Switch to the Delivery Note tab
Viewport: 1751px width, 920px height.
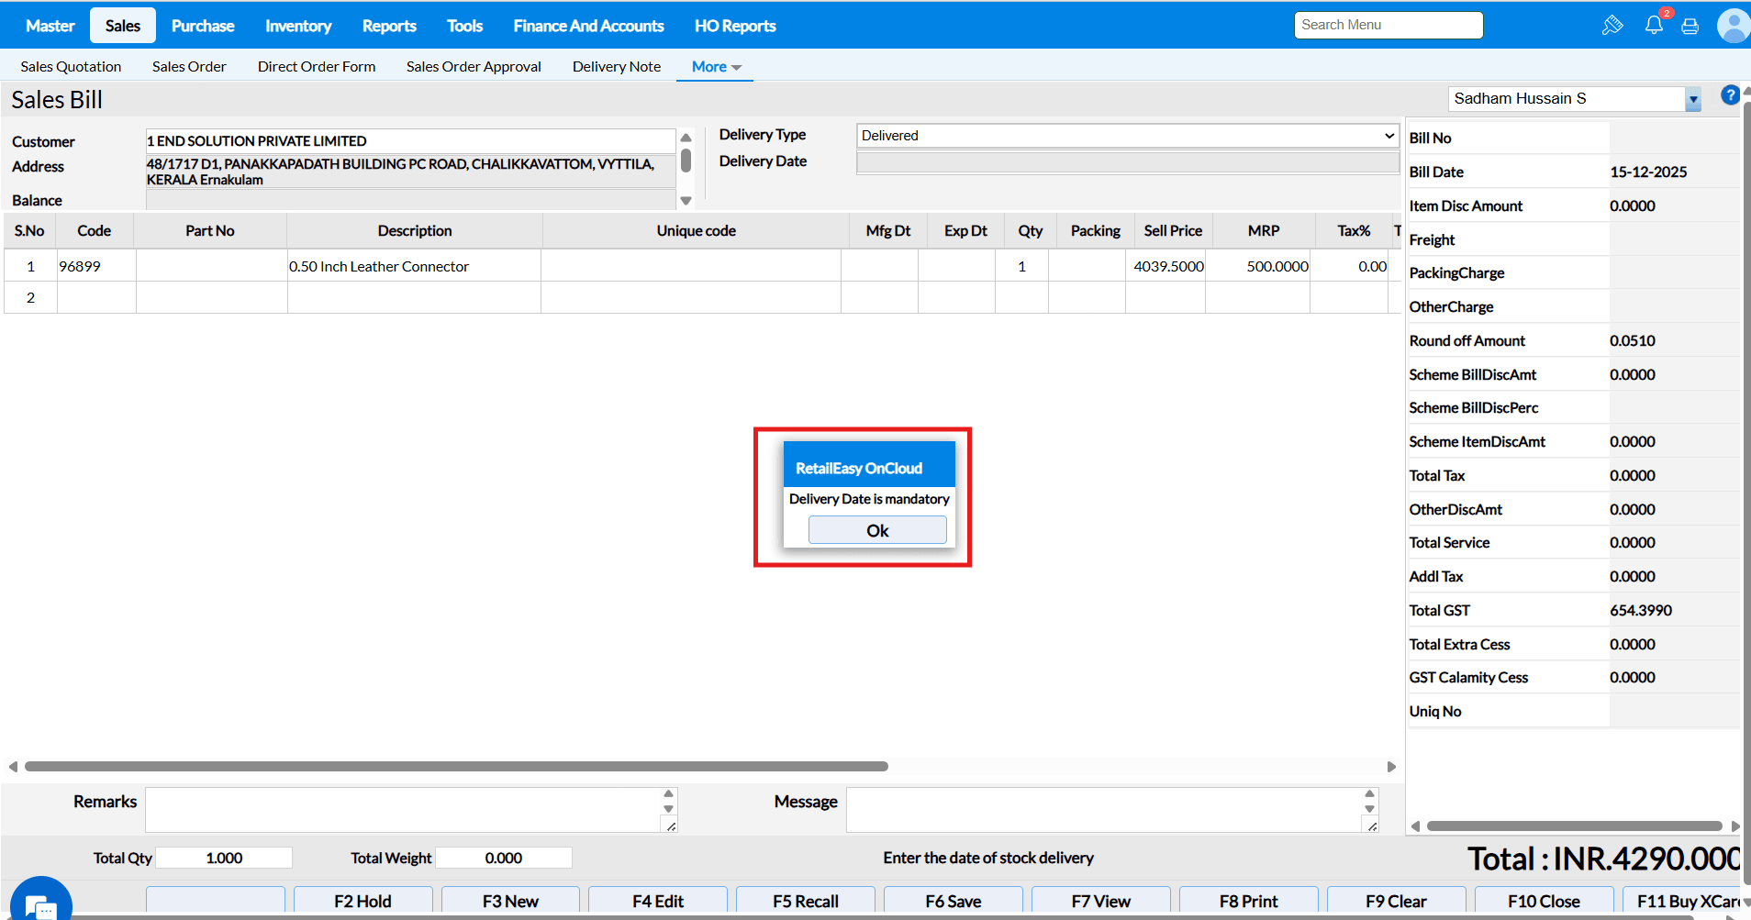click(x=616, y=67)
